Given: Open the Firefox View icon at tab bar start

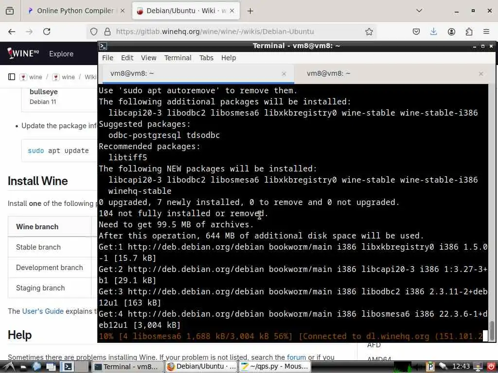Looking at the screenshot, I should point(10,11).
